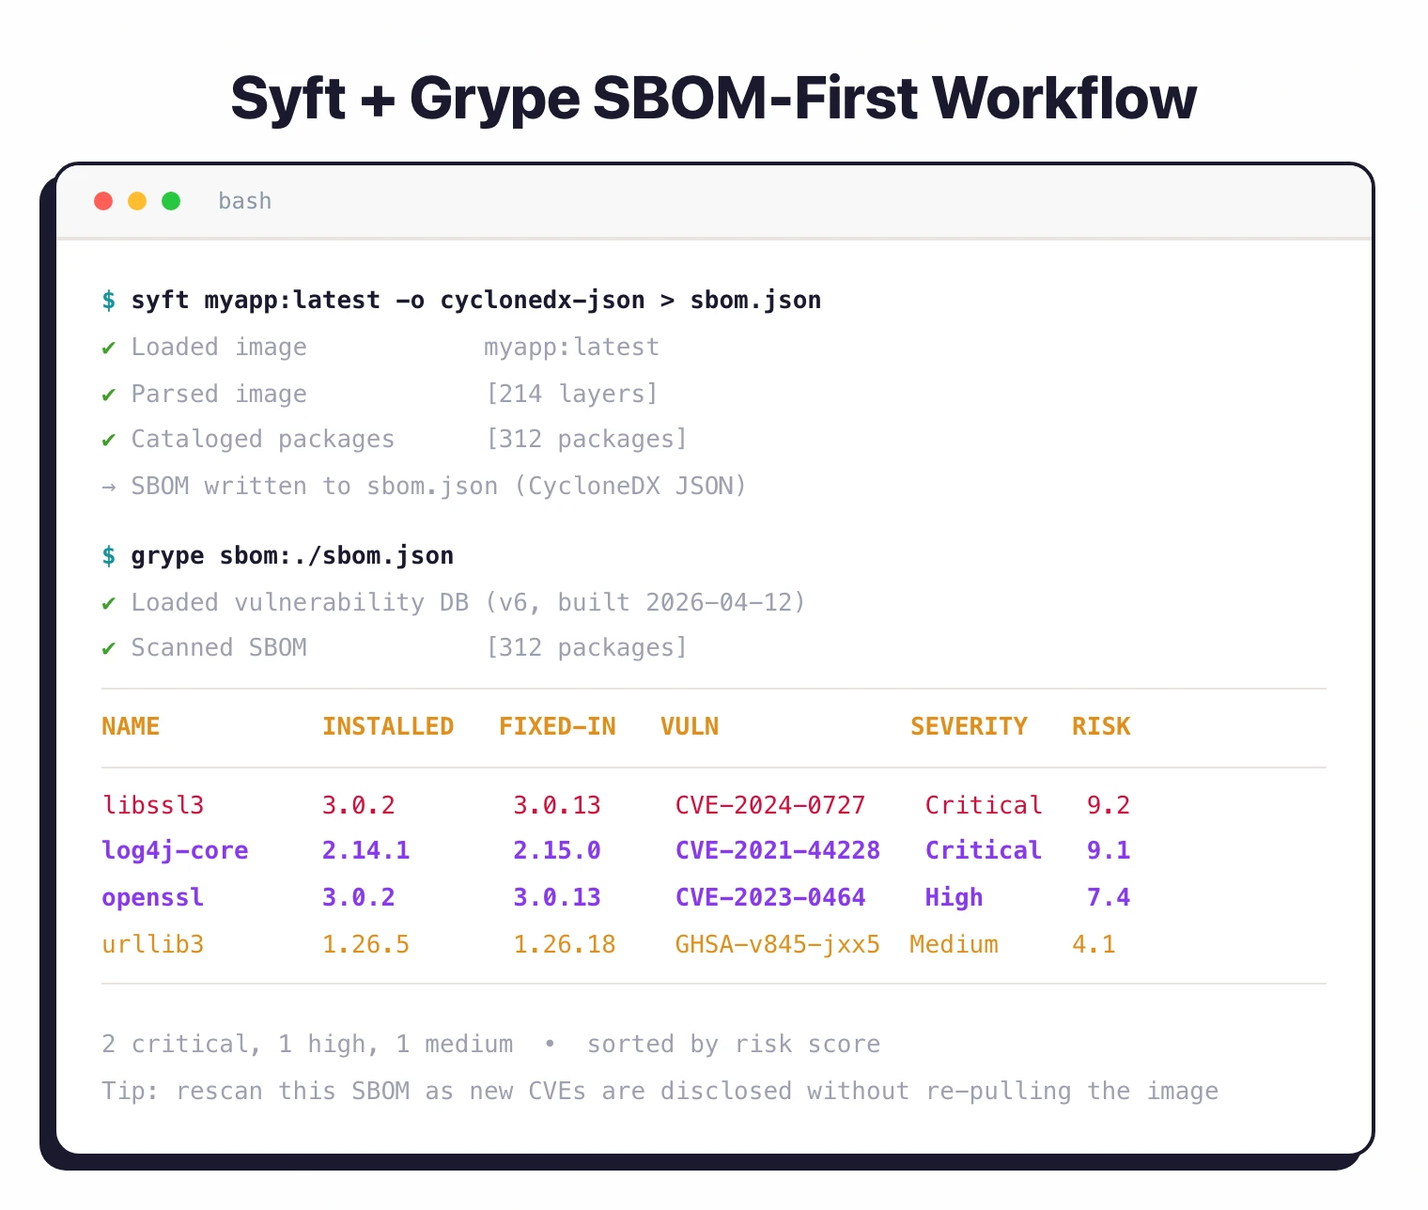
Task: Toggle the Critical severity on libssl3 row
Action: tap(984, 805)
